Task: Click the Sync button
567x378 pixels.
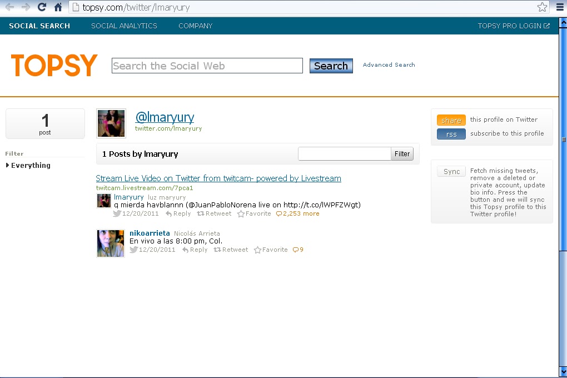Action: 451,171
